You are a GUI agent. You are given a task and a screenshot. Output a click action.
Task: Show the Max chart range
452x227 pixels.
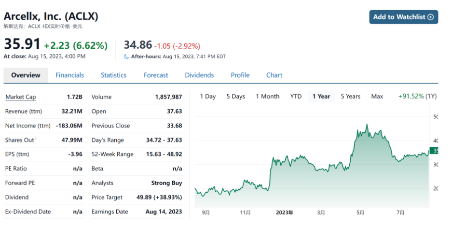tap(377, 97)
